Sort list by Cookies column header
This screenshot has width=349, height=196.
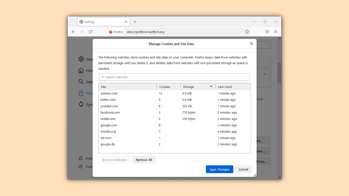168,87
